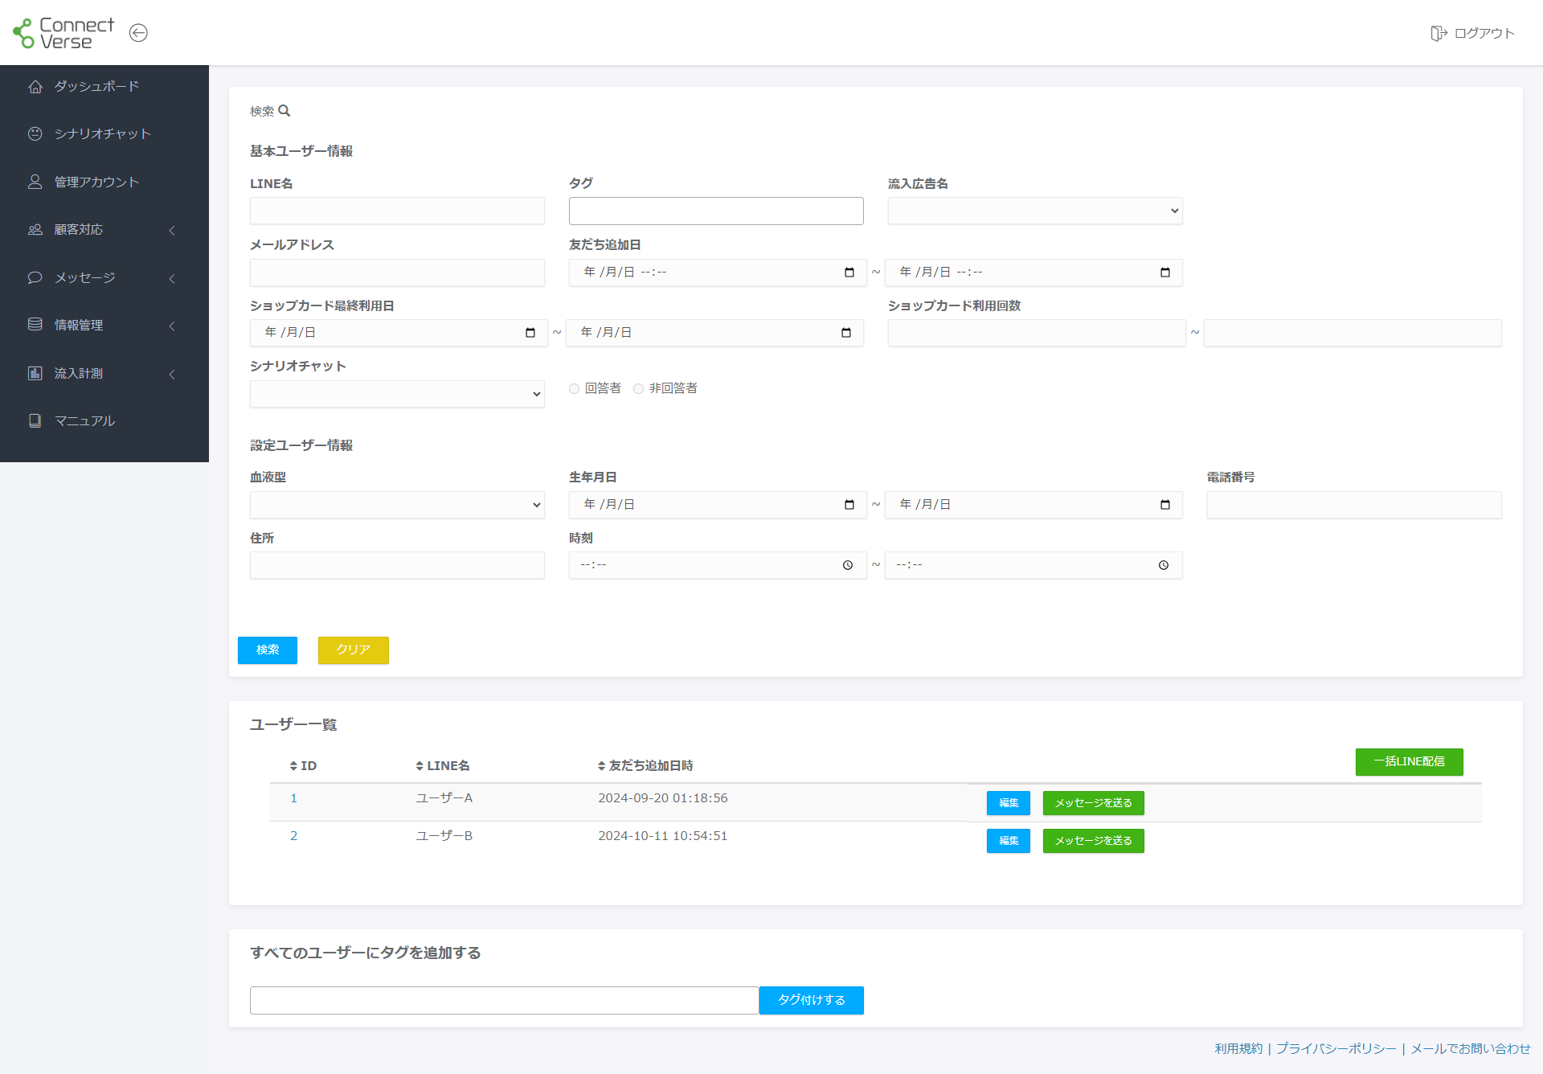Click into the メールアドレス input field

pos(397,273)
